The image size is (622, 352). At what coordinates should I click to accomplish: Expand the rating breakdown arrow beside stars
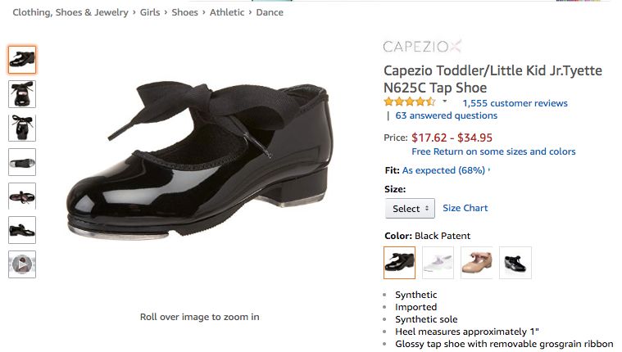[x=445, y=102]
